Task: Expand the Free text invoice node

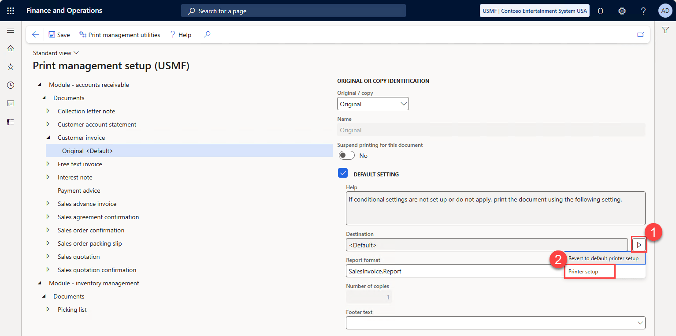Action: [48, 164]
